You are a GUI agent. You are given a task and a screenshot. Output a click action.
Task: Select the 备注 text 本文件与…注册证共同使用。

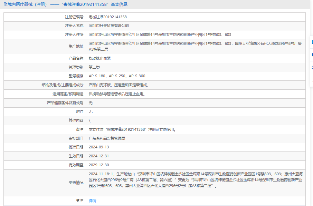(133, 129)
